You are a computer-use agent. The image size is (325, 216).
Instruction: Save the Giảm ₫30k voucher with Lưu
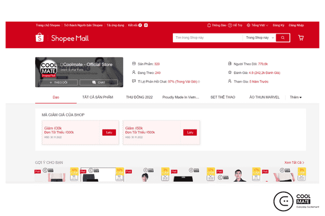108,132
